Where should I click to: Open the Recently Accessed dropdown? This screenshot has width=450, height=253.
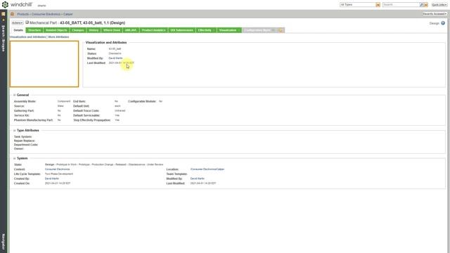(435, 14)
